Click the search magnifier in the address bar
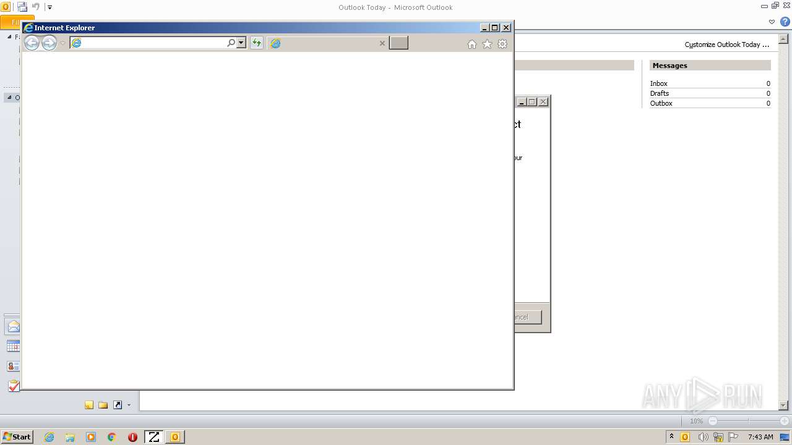Viewport: 792px width, 445px height. pos(231,43)
